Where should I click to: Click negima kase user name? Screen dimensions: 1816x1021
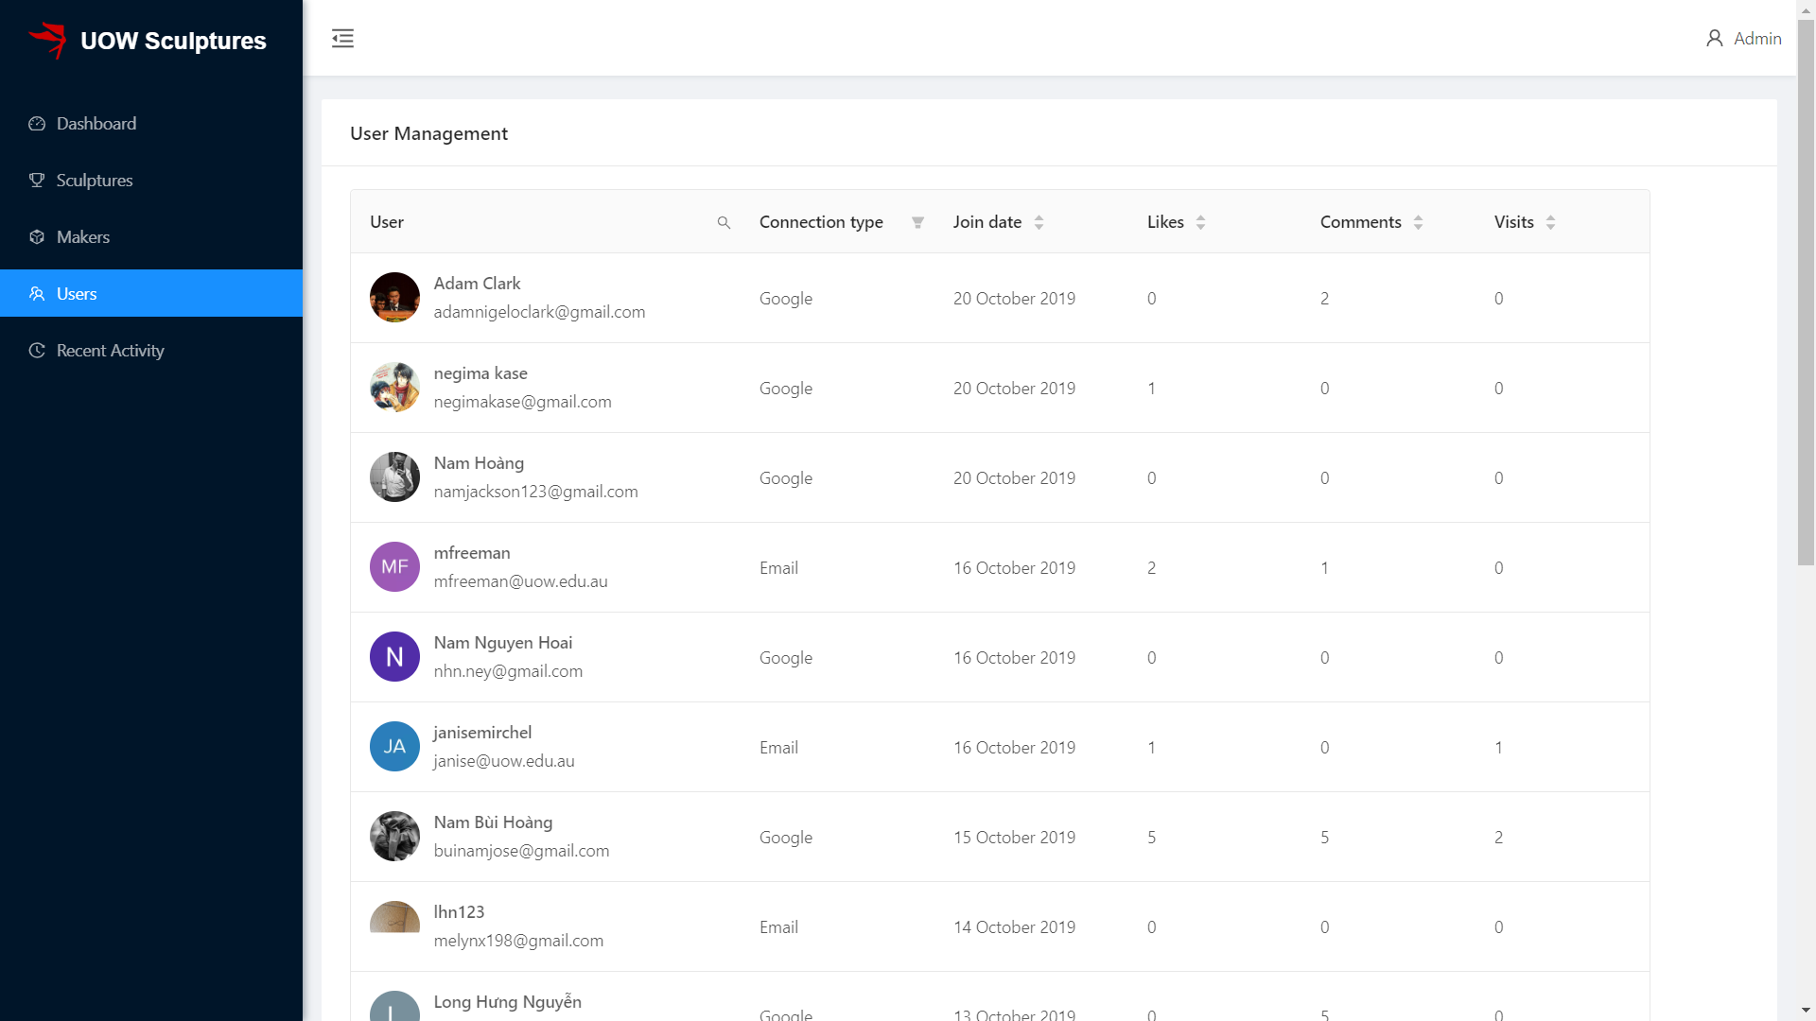click(x=480, y=373)
